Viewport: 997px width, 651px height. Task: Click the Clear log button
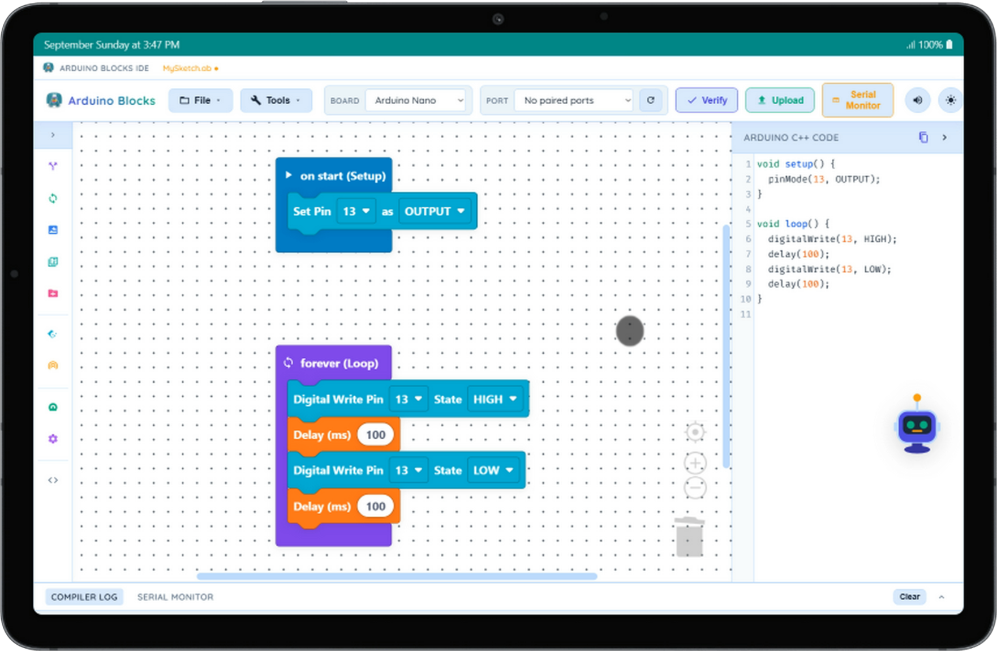point(909,597)
